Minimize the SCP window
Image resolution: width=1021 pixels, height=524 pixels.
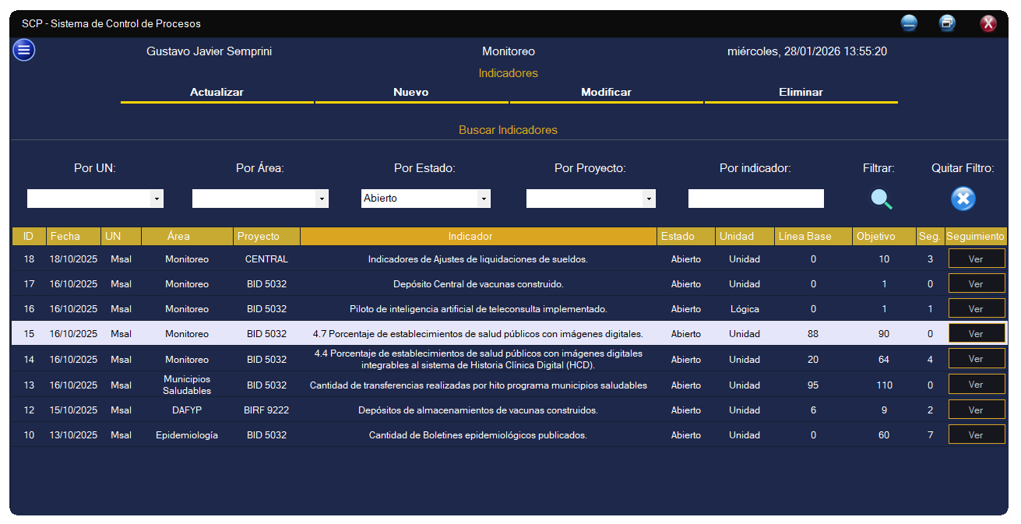[x=909, y=23]
